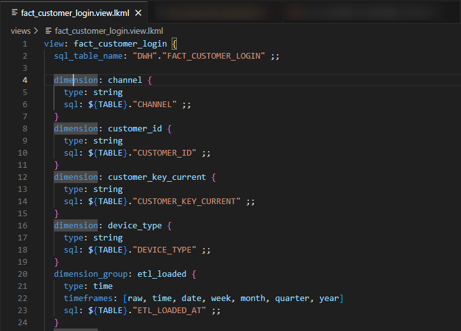Click line number 4 in gutter
The width and height of the screenshot is (461, 331).
pos(25,80)
